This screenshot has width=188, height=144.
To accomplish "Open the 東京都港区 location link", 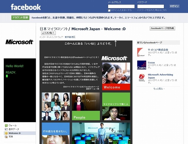I will 70,37.
